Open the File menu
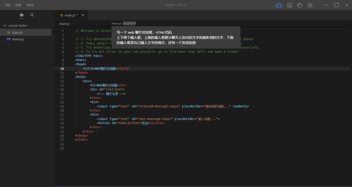This screenshot has height=187, width=352. (x=7, y=5)
